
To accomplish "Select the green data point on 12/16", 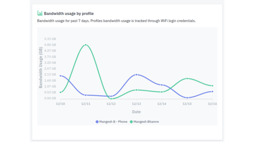I will coord(212,86).
